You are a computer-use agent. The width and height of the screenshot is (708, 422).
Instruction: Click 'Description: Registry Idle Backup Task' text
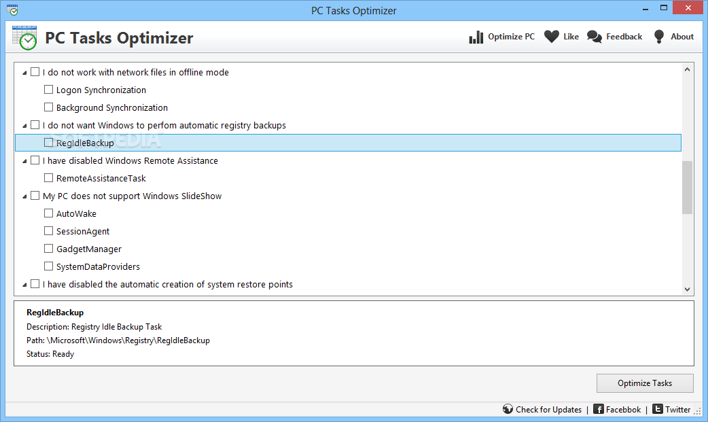[94, 327]
